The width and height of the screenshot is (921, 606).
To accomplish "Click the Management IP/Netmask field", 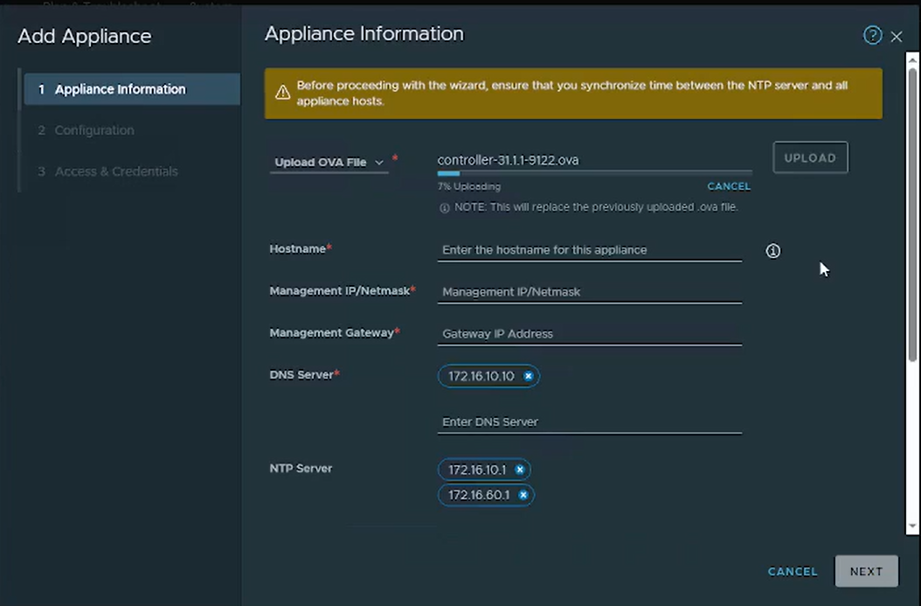I will (589, 292).
